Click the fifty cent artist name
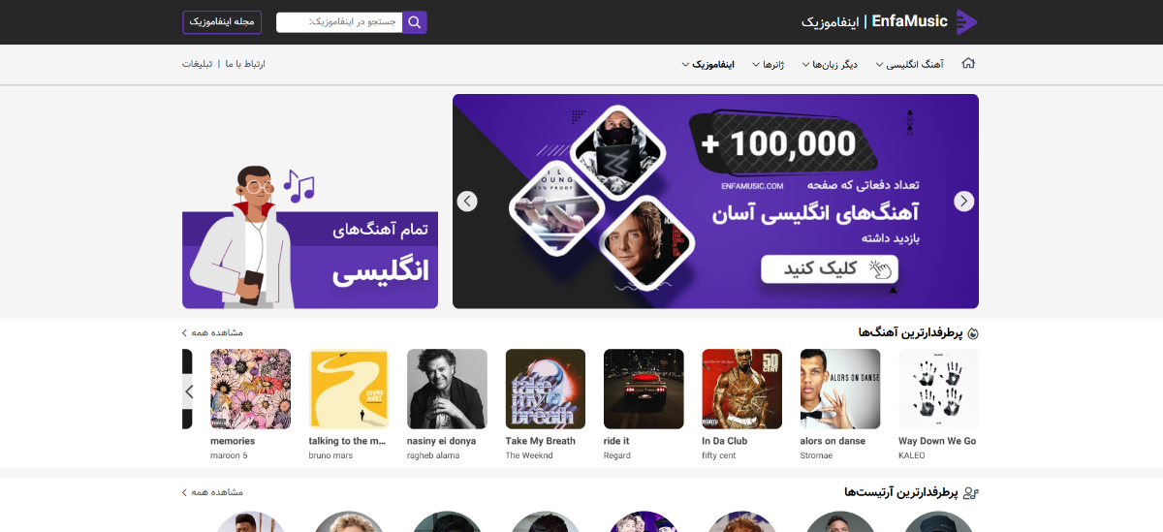 [x=719, y=455]
